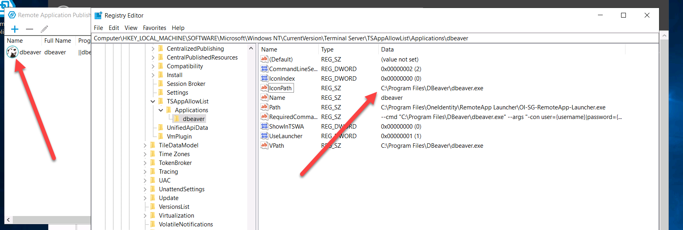Select the VPath string value icon
The height and width of the screenshot is (230, 683).
coord(264,145)
